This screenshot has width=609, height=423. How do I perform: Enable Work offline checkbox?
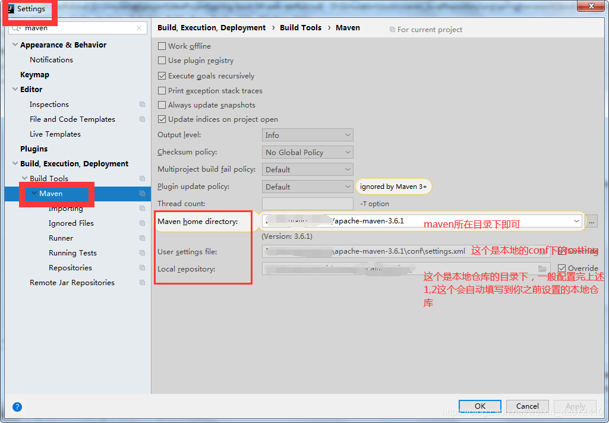(x=162, y=46)
